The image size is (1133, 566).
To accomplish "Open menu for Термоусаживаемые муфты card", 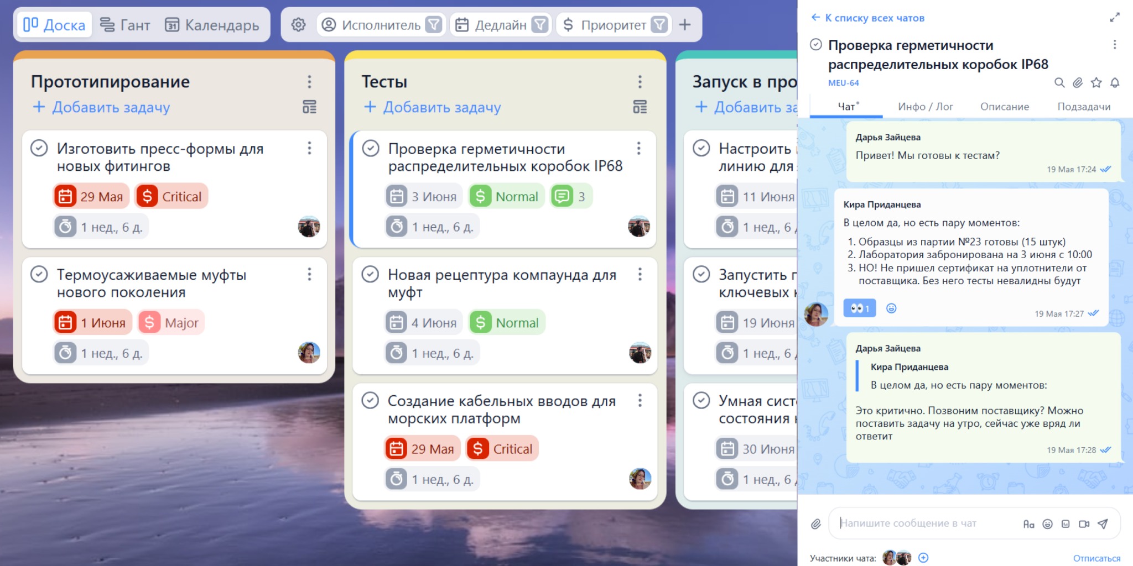I will [x=309, y=274].
